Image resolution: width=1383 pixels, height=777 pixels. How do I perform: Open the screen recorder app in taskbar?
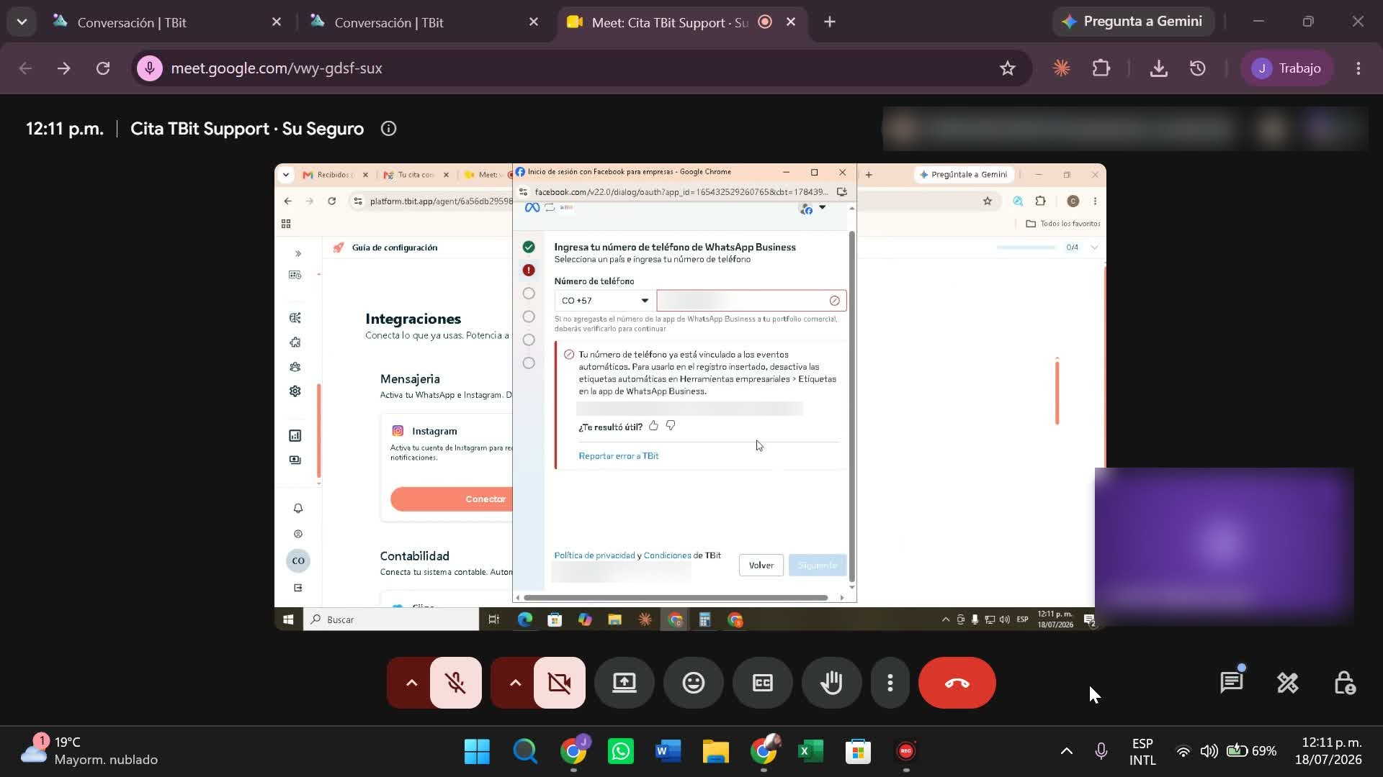(x=905, y=751)
